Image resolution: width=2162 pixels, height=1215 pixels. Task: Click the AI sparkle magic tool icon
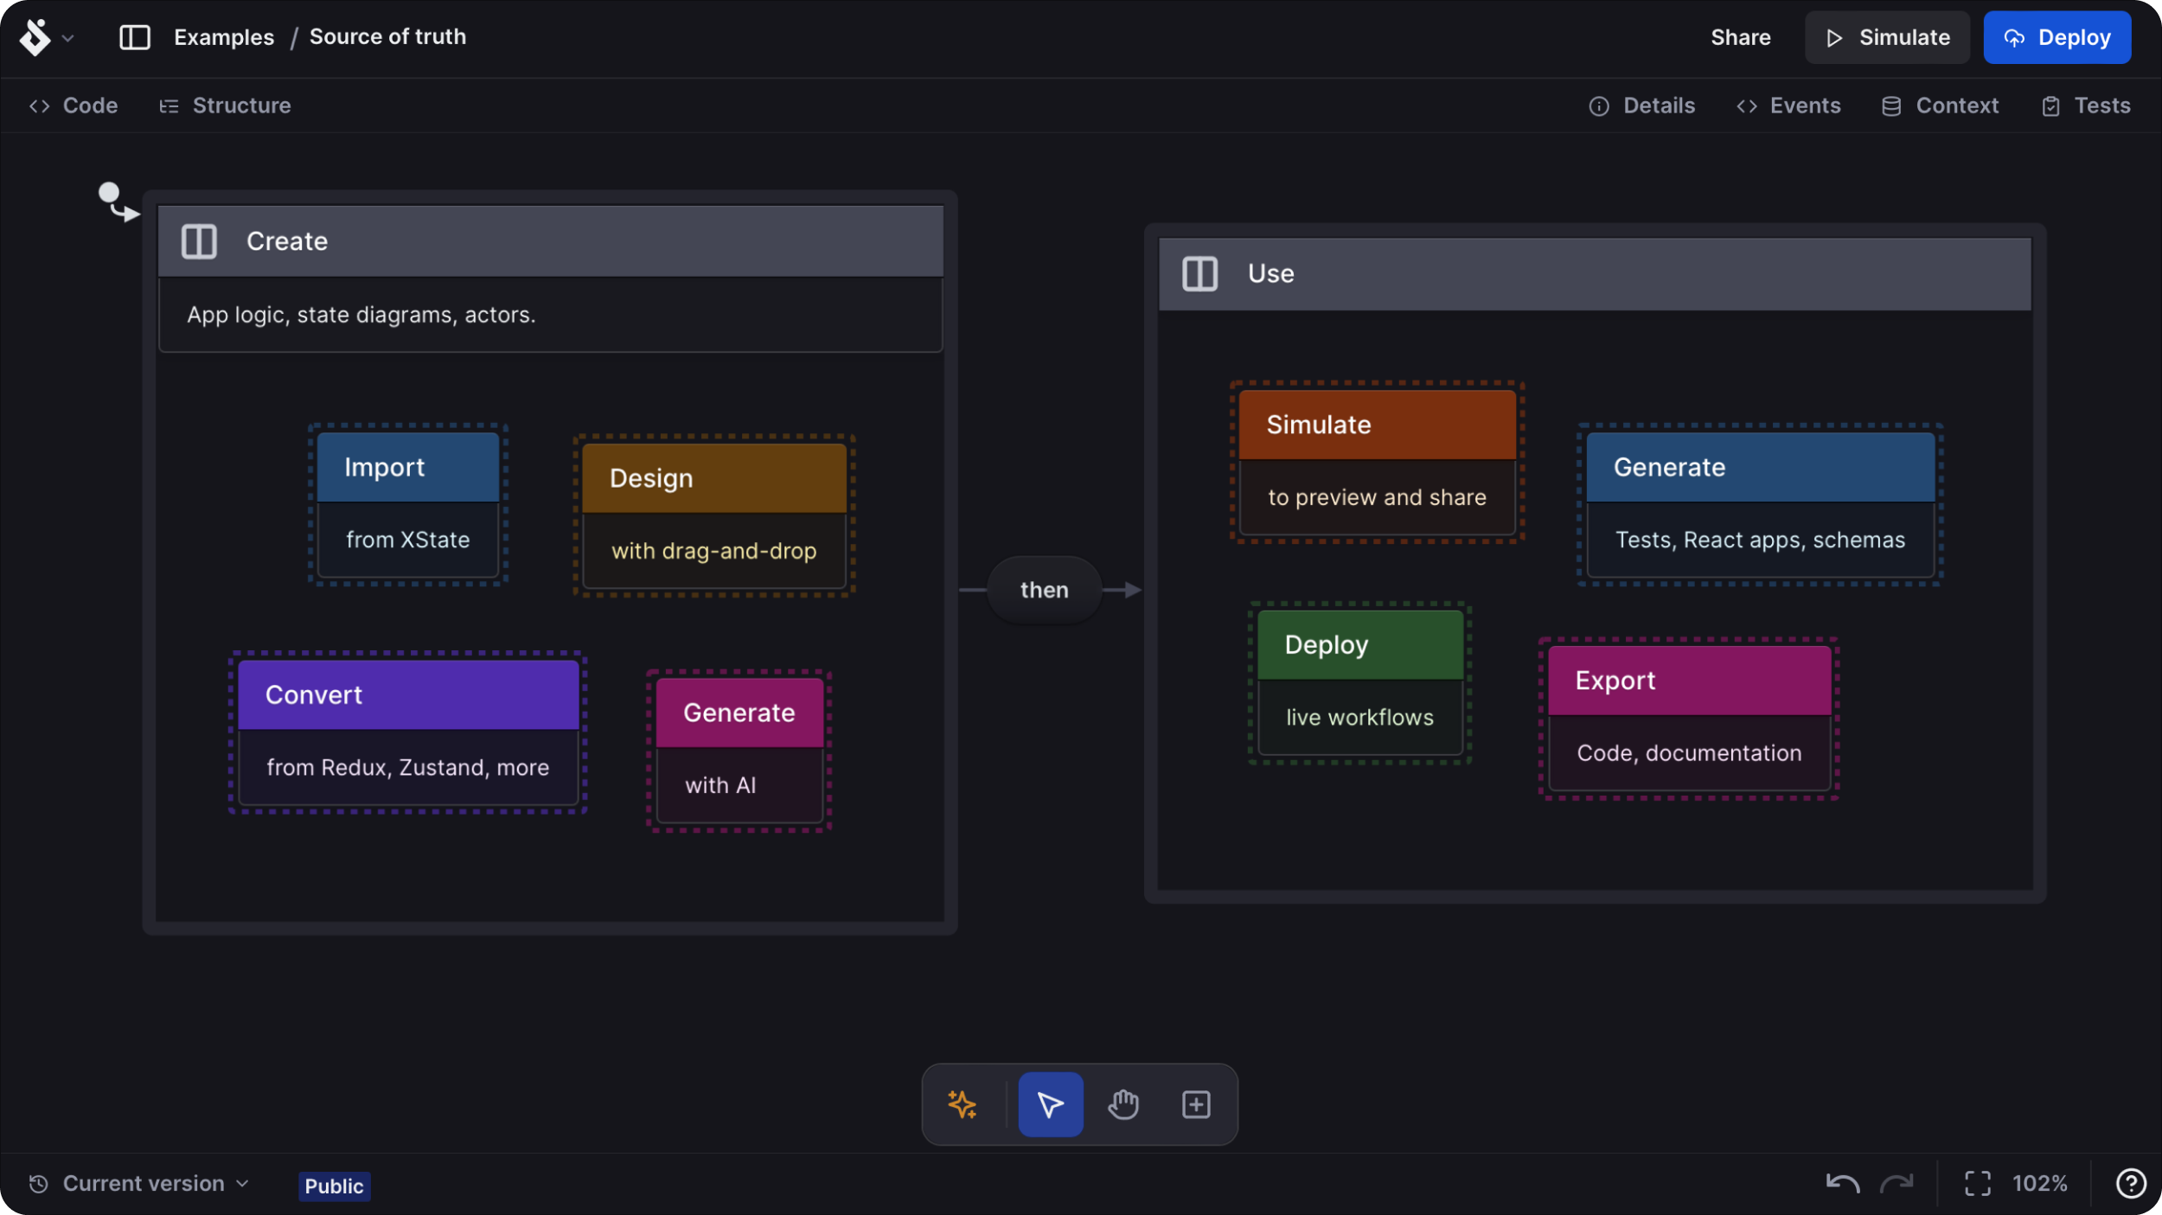click(x=963, y=1103)
